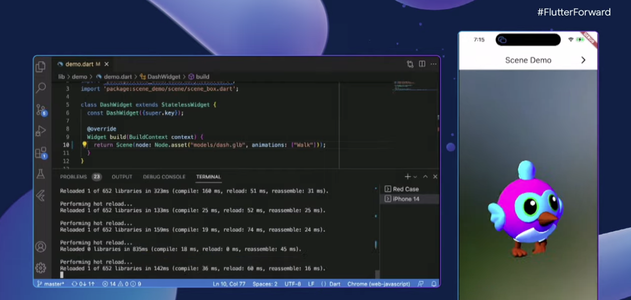Open Source Control view with badge 5
The height and width of the screenshot is (300, 631).
coord(41,110)
